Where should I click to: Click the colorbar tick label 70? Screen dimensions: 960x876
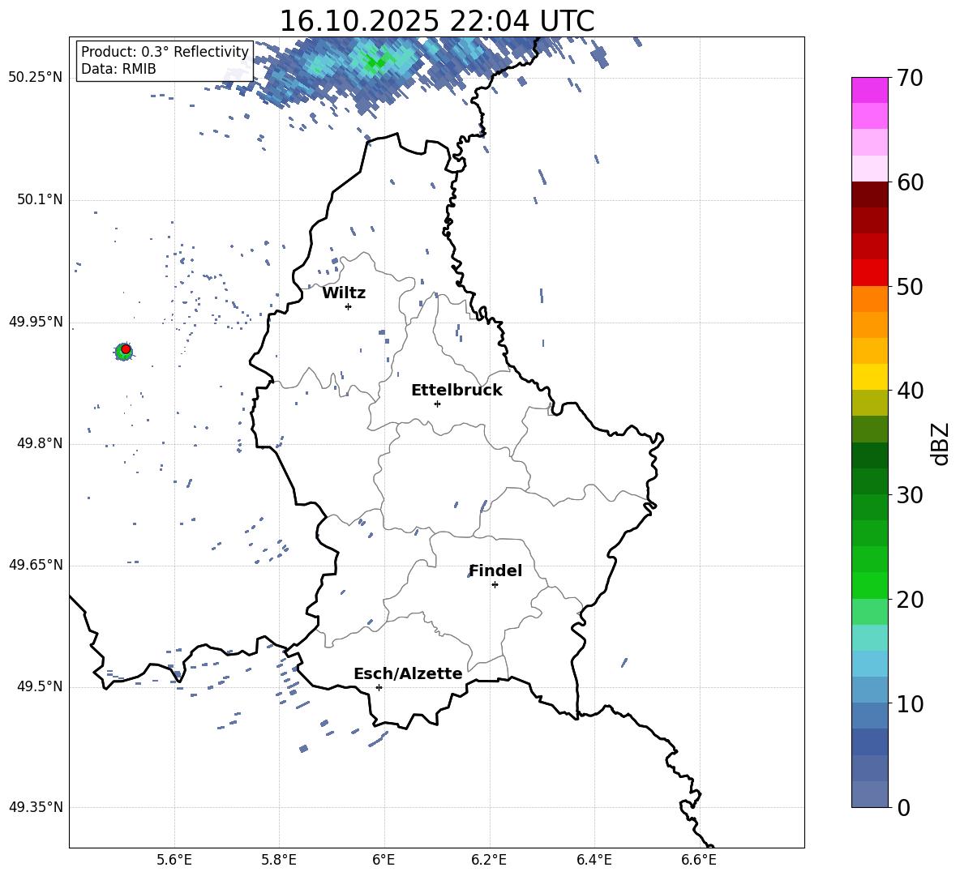click(910, 79)
